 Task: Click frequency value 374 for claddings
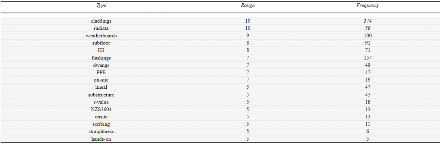pyautogui.click(x=368, y=21)
